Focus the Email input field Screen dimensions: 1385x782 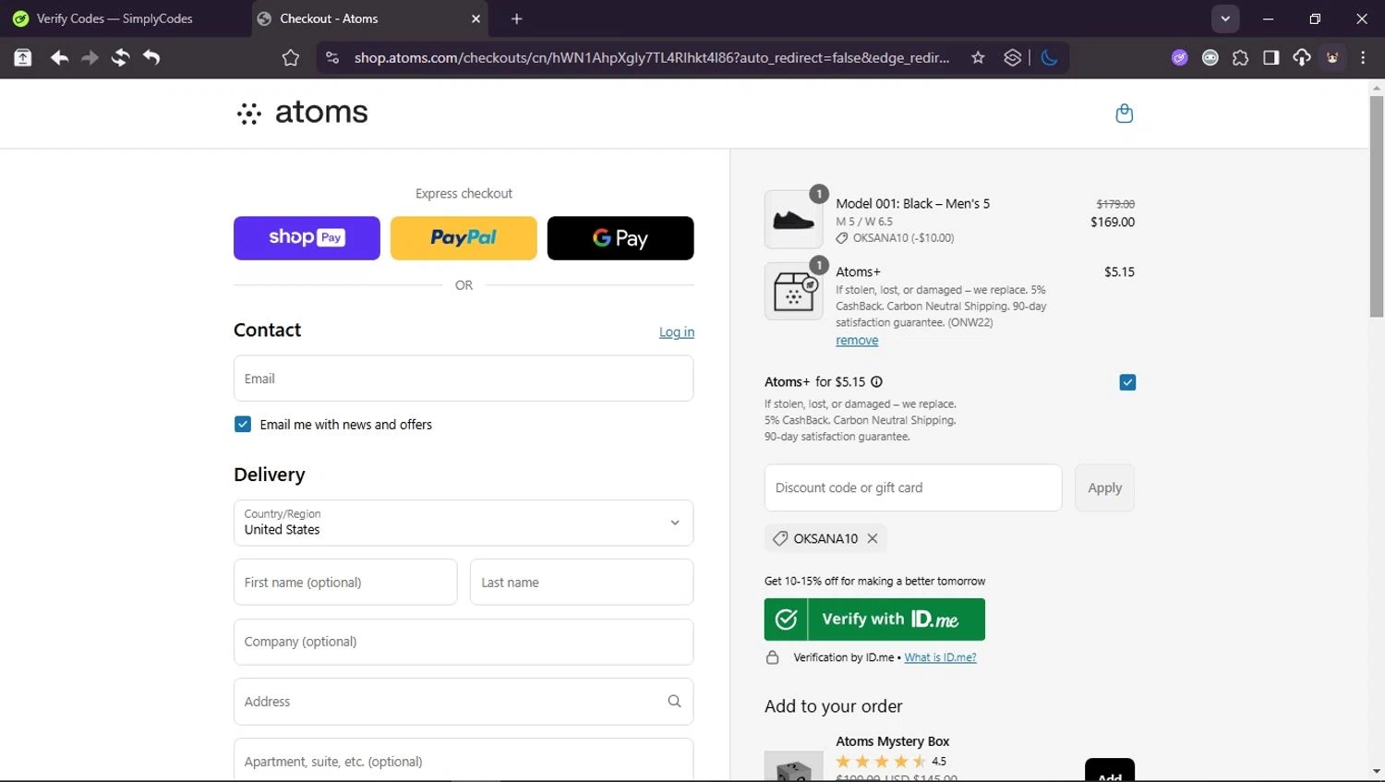(464, 379)
